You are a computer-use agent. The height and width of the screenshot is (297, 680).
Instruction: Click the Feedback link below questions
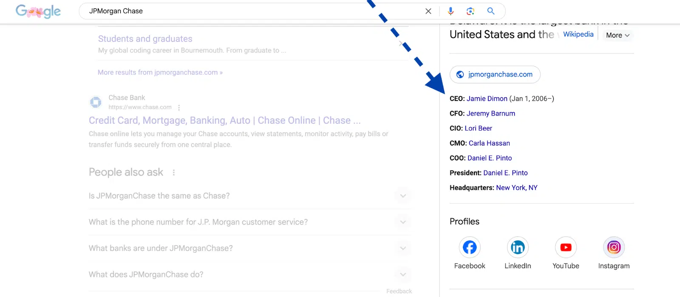tap(399, 291)
